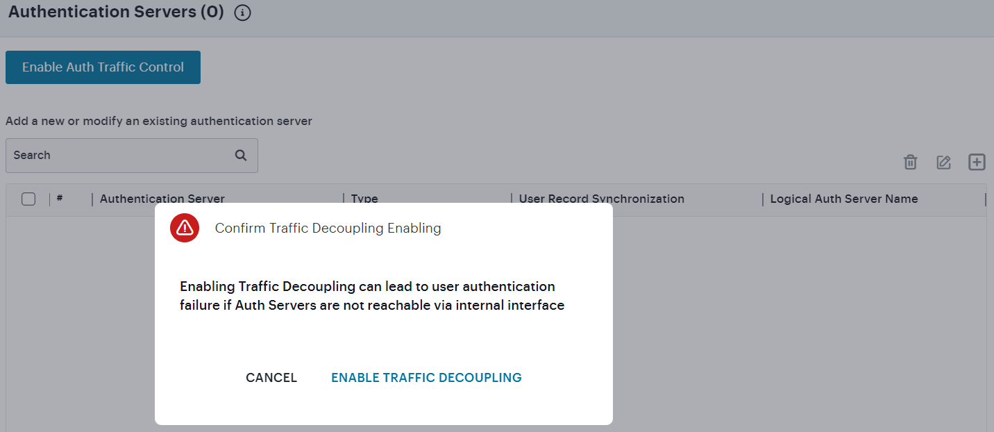Click the delete authentication server icon
Viewport: 994px width, 432px height.
pos(910,162)
